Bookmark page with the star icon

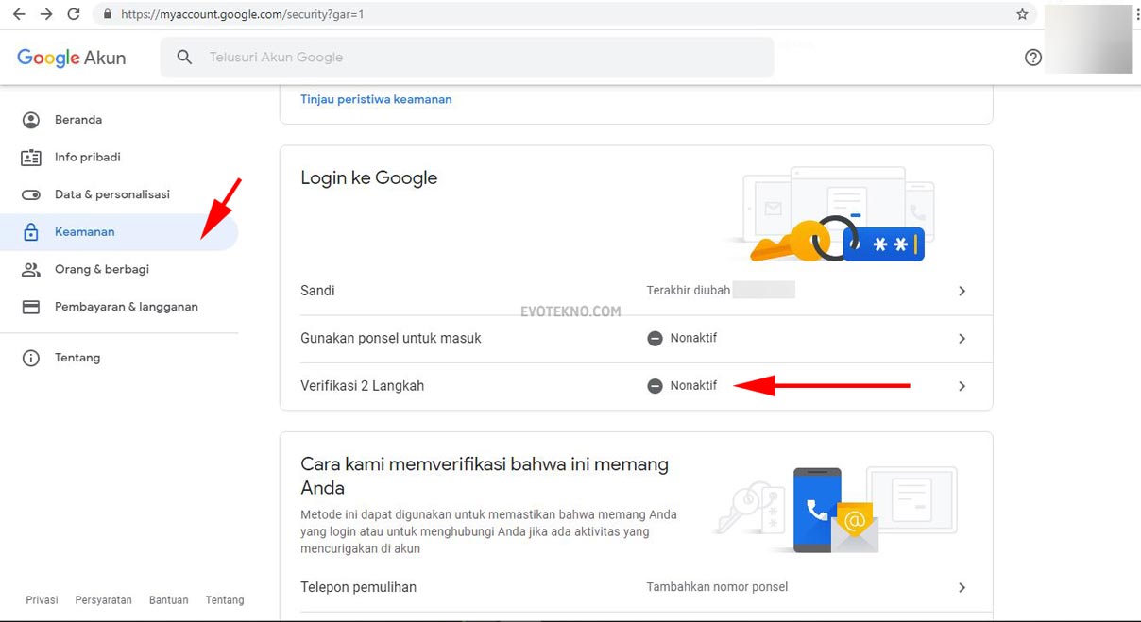pyautogui.click(x=1022, y=14)
